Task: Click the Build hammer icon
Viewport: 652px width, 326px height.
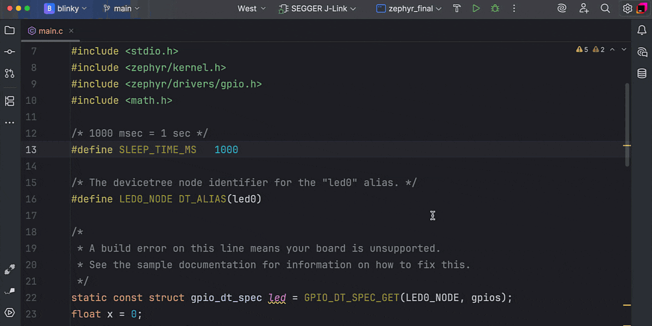Action: [x=457, y=9]
